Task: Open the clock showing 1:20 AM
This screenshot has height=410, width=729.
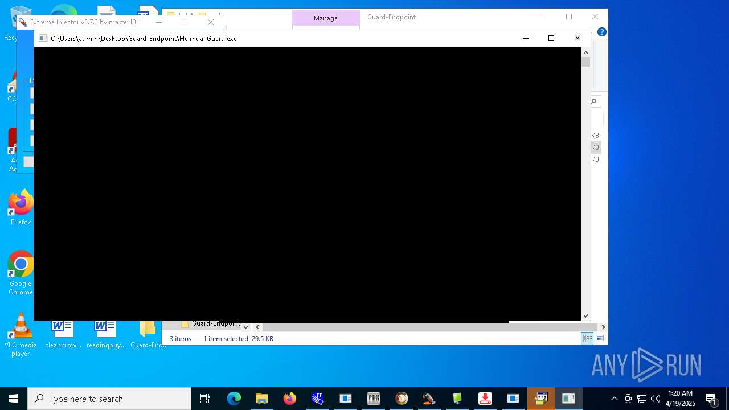Action: pyautogui.click(x=680, y=399)
